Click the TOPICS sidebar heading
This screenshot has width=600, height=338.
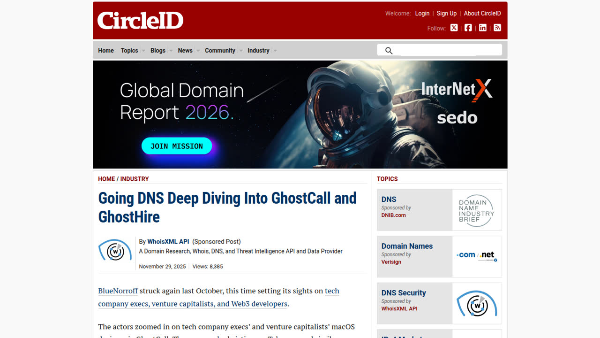point(387,179)
